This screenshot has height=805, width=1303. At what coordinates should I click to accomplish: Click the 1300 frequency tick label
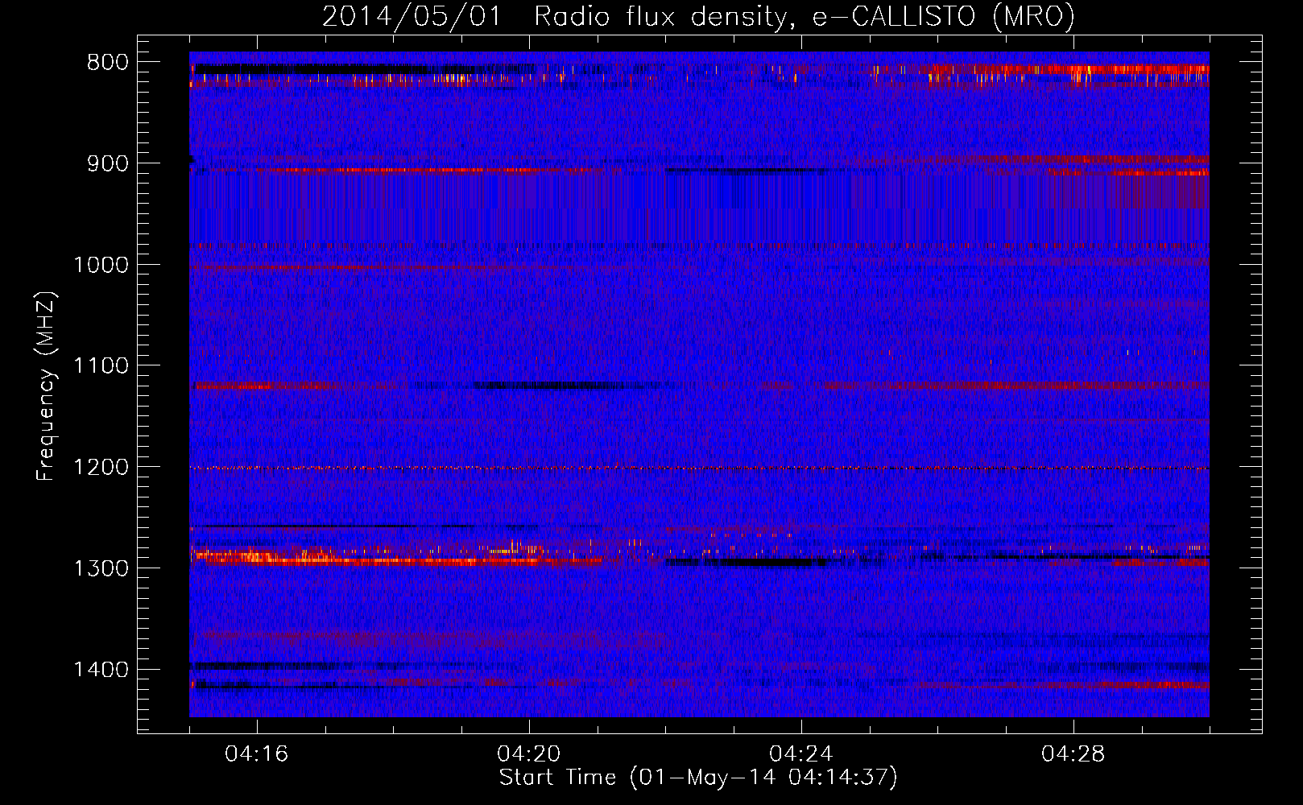coord(101,569)
